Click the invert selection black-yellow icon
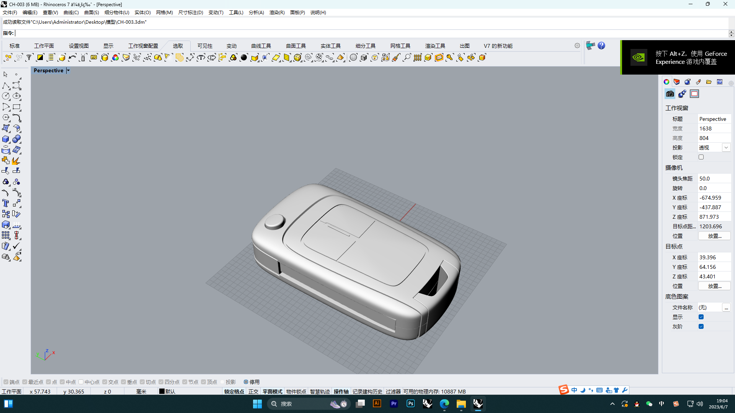Screen dimensions: 735x413 pyautogui.click(x=40, y=58)
